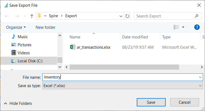205x111 pixels.
Task: Open the recent locations dropdown arrow
Action: (x=25, y=16)
